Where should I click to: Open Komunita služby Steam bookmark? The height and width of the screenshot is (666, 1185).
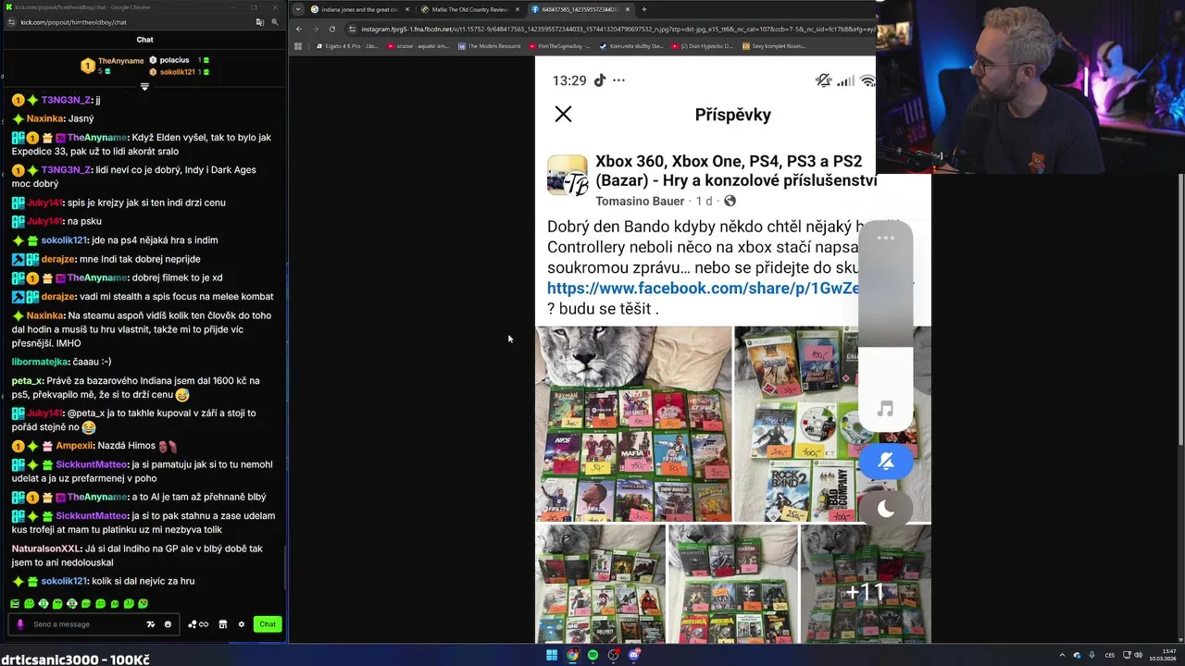(x=630, y=45)
